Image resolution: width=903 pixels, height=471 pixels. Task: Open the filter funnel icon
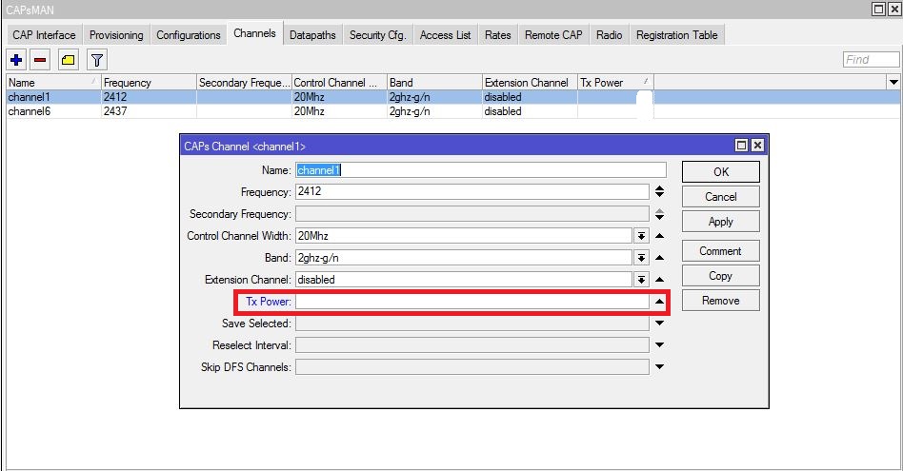click(97, 60)
